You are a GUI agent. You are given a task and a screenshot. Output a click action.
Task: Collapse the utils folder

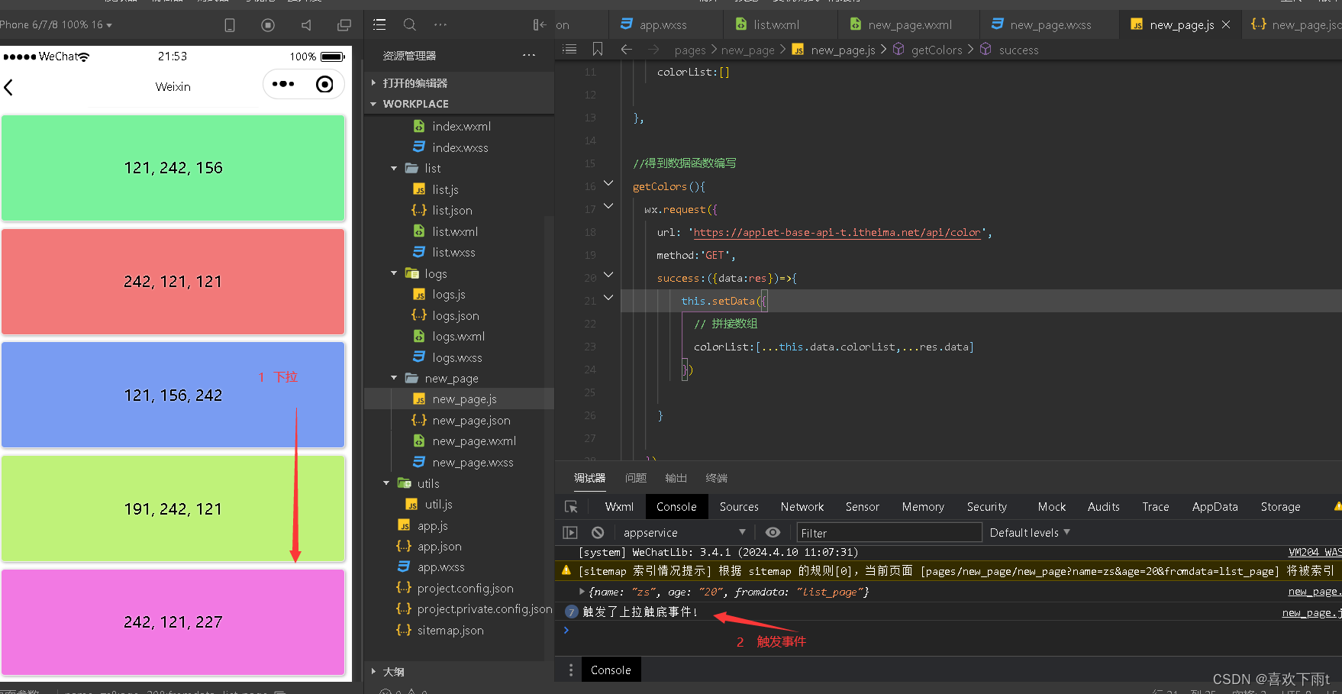386,483
